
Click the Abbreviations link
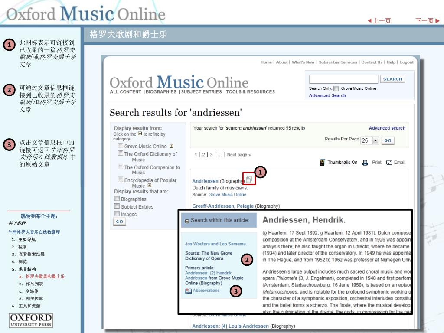pos(206,291)
